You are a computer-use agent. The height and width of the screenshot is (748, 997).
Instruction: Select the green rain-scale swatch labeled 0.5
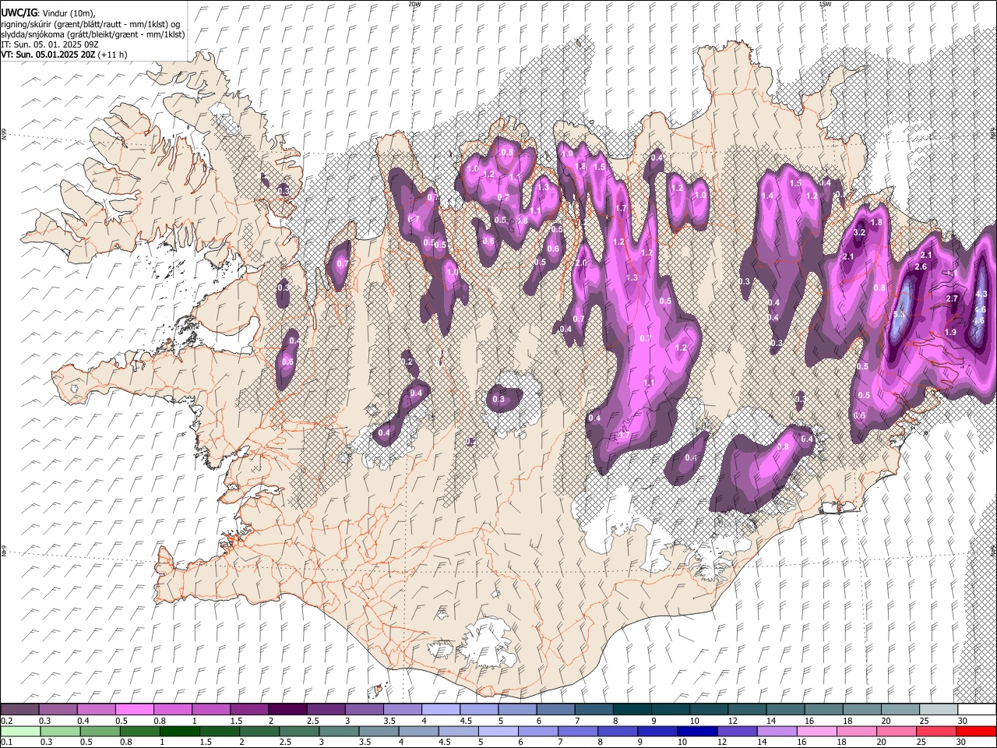pos(100,731)
